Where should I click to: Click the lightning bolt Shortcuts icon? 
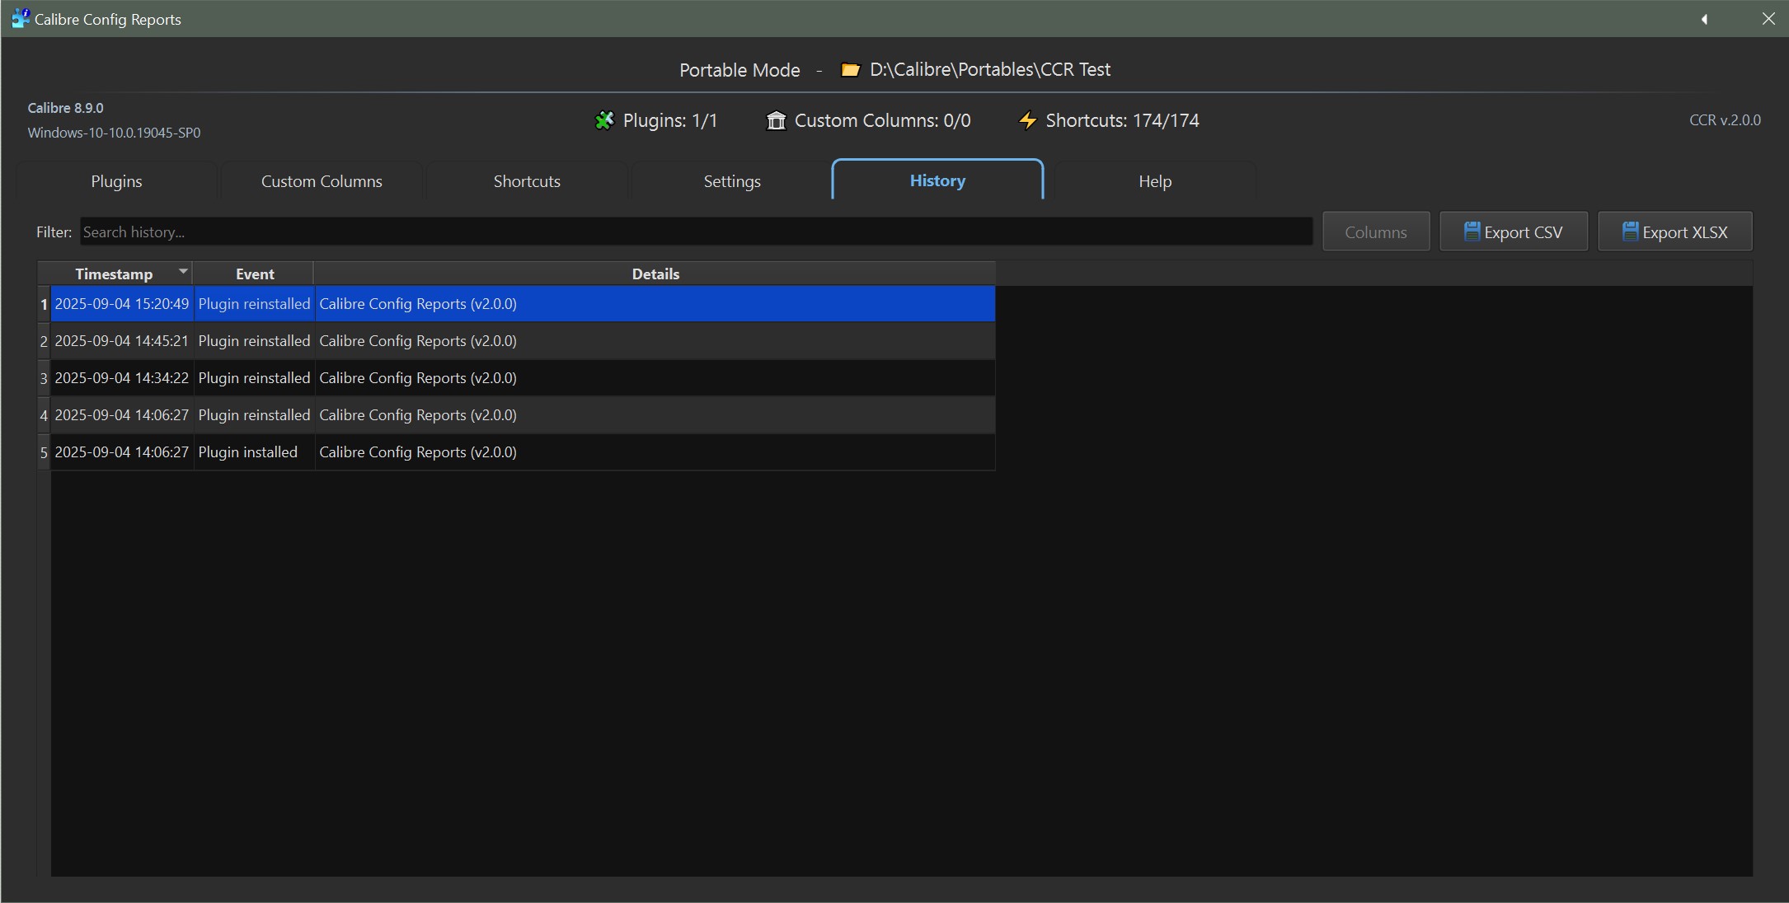(x=1027, y=120)
